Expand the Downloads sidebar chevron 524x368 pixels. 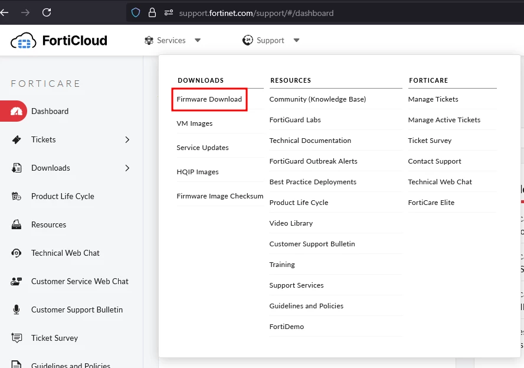click(x=127, y=168)
